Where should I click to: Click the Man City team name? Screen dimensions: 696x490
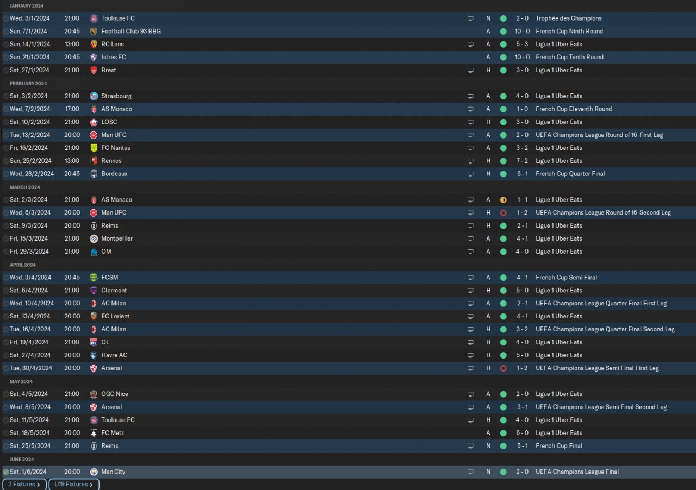(113, 472)
